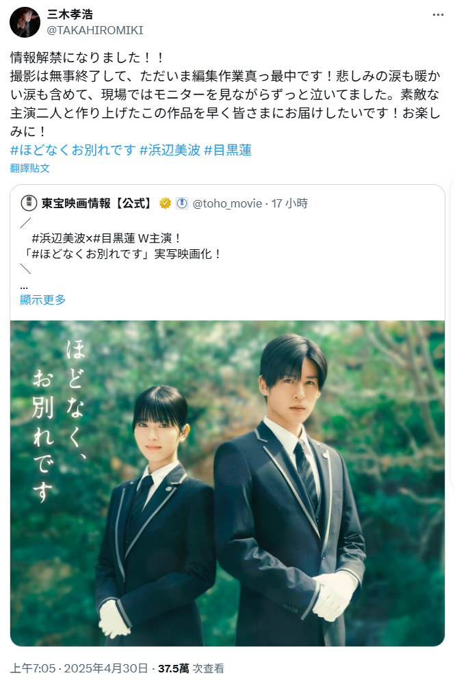Image resolution: width=455 pixels, height=682 pixels.
Task: Click the @toho_movie handle
Action: click(x=227, y=203)
